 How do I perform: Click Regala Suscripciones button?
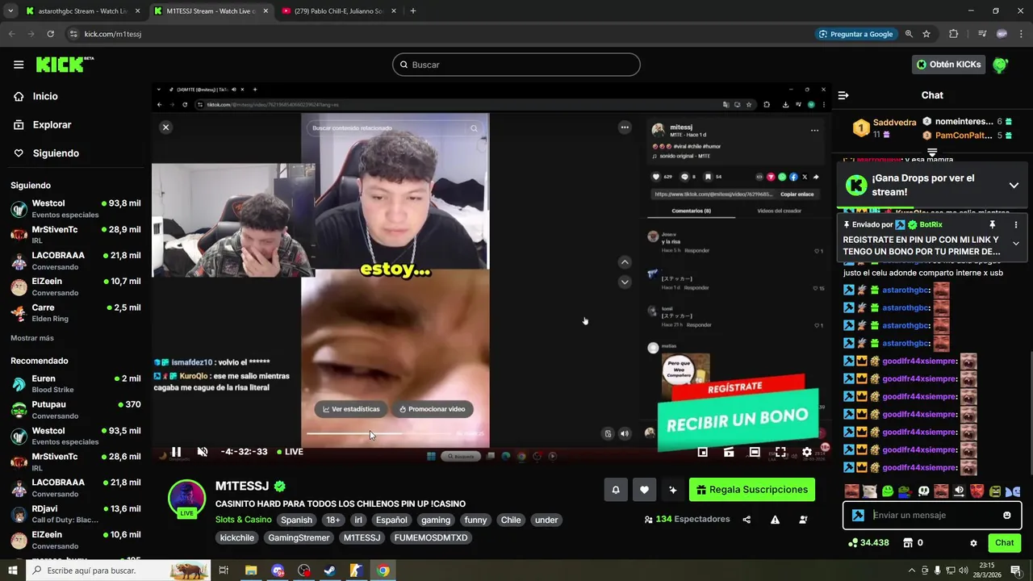coord(752,490)
